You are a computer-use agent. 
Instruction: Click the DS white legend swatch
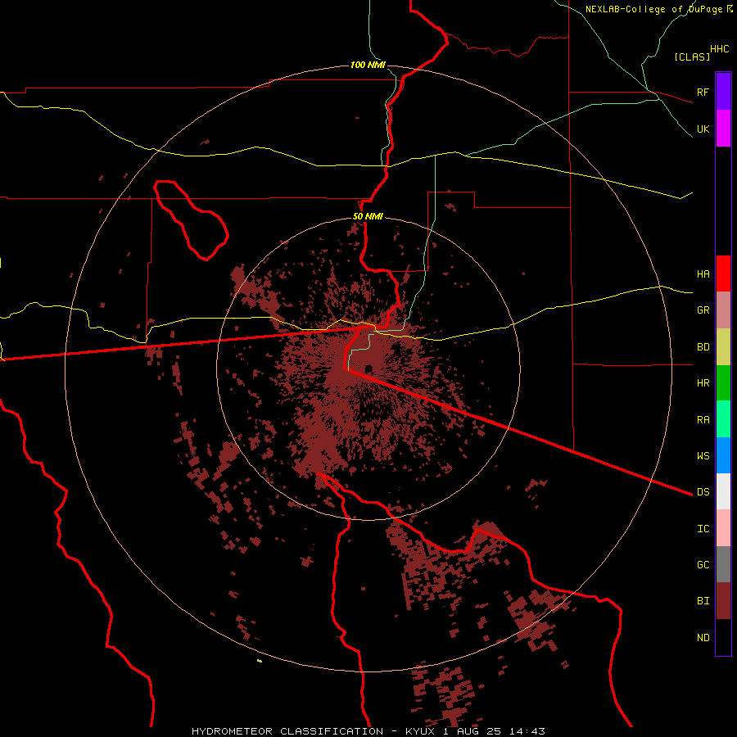723,491
